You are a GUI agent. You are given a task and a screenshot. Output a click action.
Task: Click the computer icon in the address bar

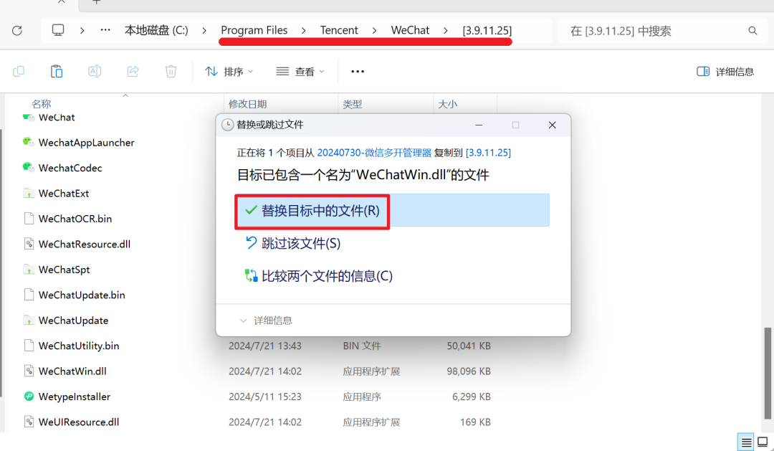(x=59, y=30)
